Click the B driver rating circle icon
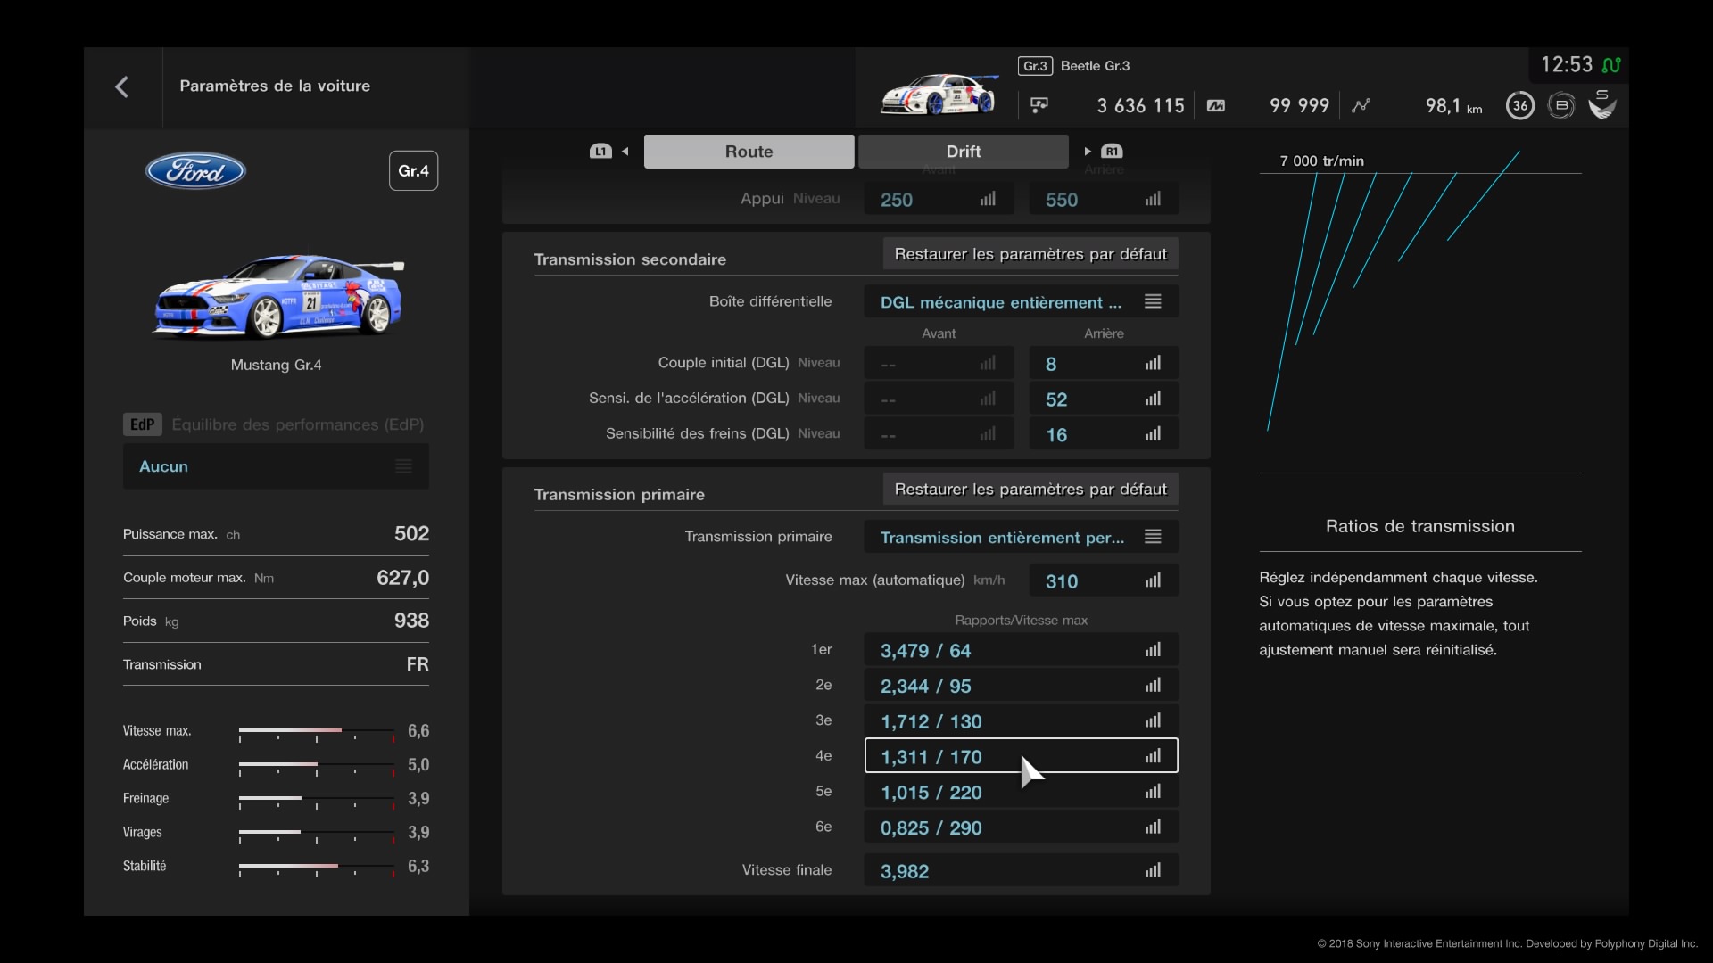This screenshot has height=963, width=1713. [x=1561, y=105]
